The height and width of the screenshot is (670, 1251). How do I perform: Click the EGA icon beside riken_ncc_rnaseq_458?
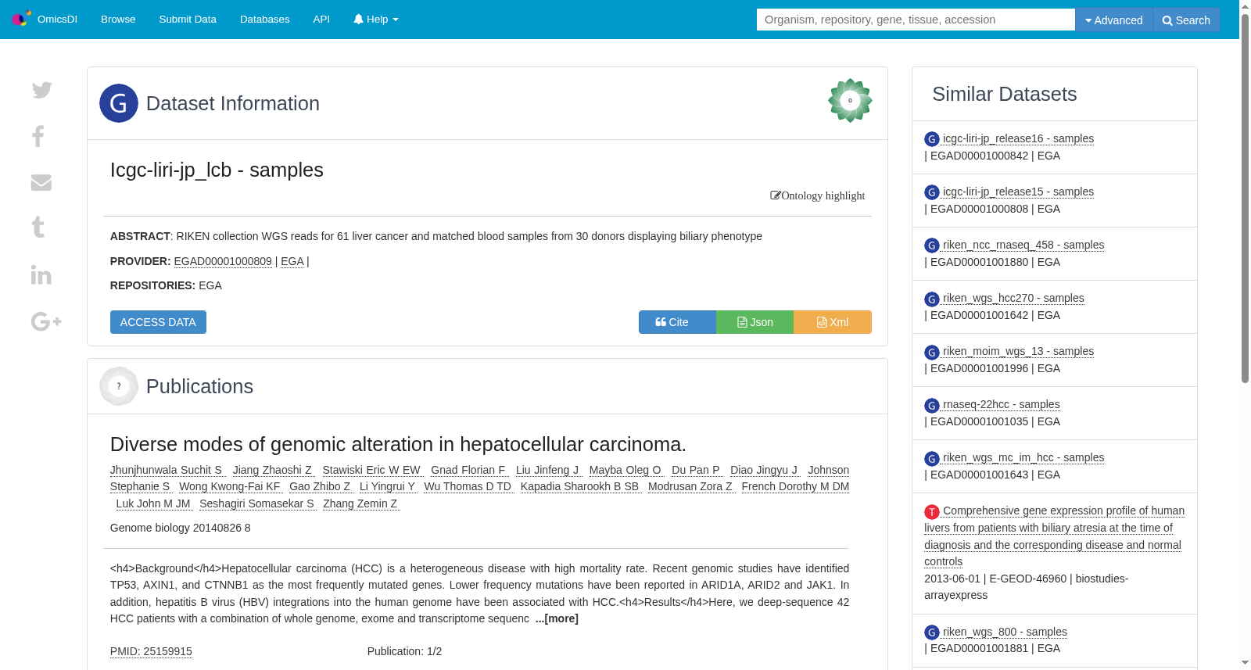click(x=932, y=245)
